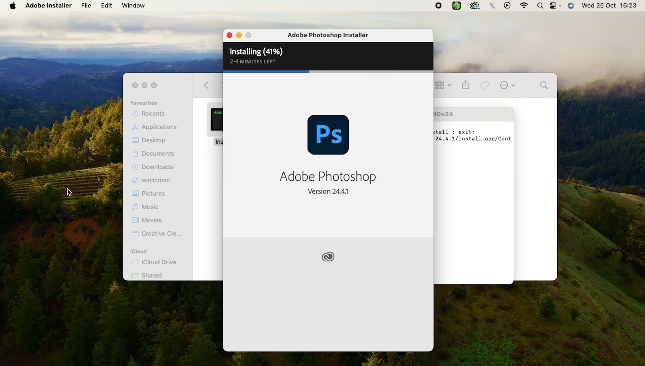Select Downloads in Finder sidebar
This screenshot has width=645, height=366.
coord(157,167)
